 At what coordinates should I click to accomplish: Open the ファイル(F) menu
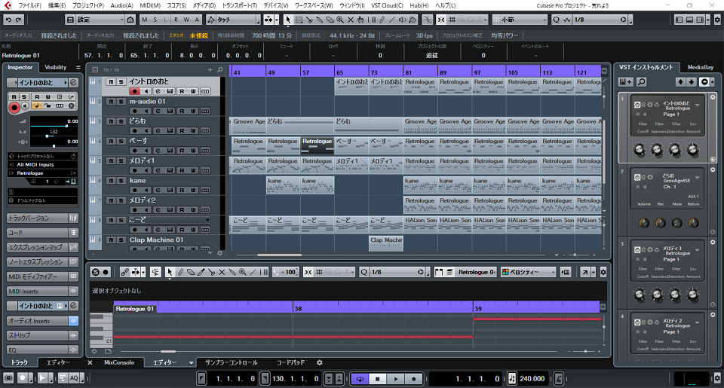tap(29, 5)
